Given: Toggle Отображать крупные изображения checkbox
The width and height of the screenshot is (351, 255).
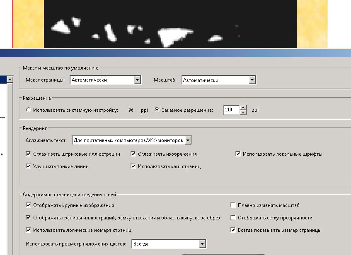Looking at the screenshot, I should pos(28,205).
